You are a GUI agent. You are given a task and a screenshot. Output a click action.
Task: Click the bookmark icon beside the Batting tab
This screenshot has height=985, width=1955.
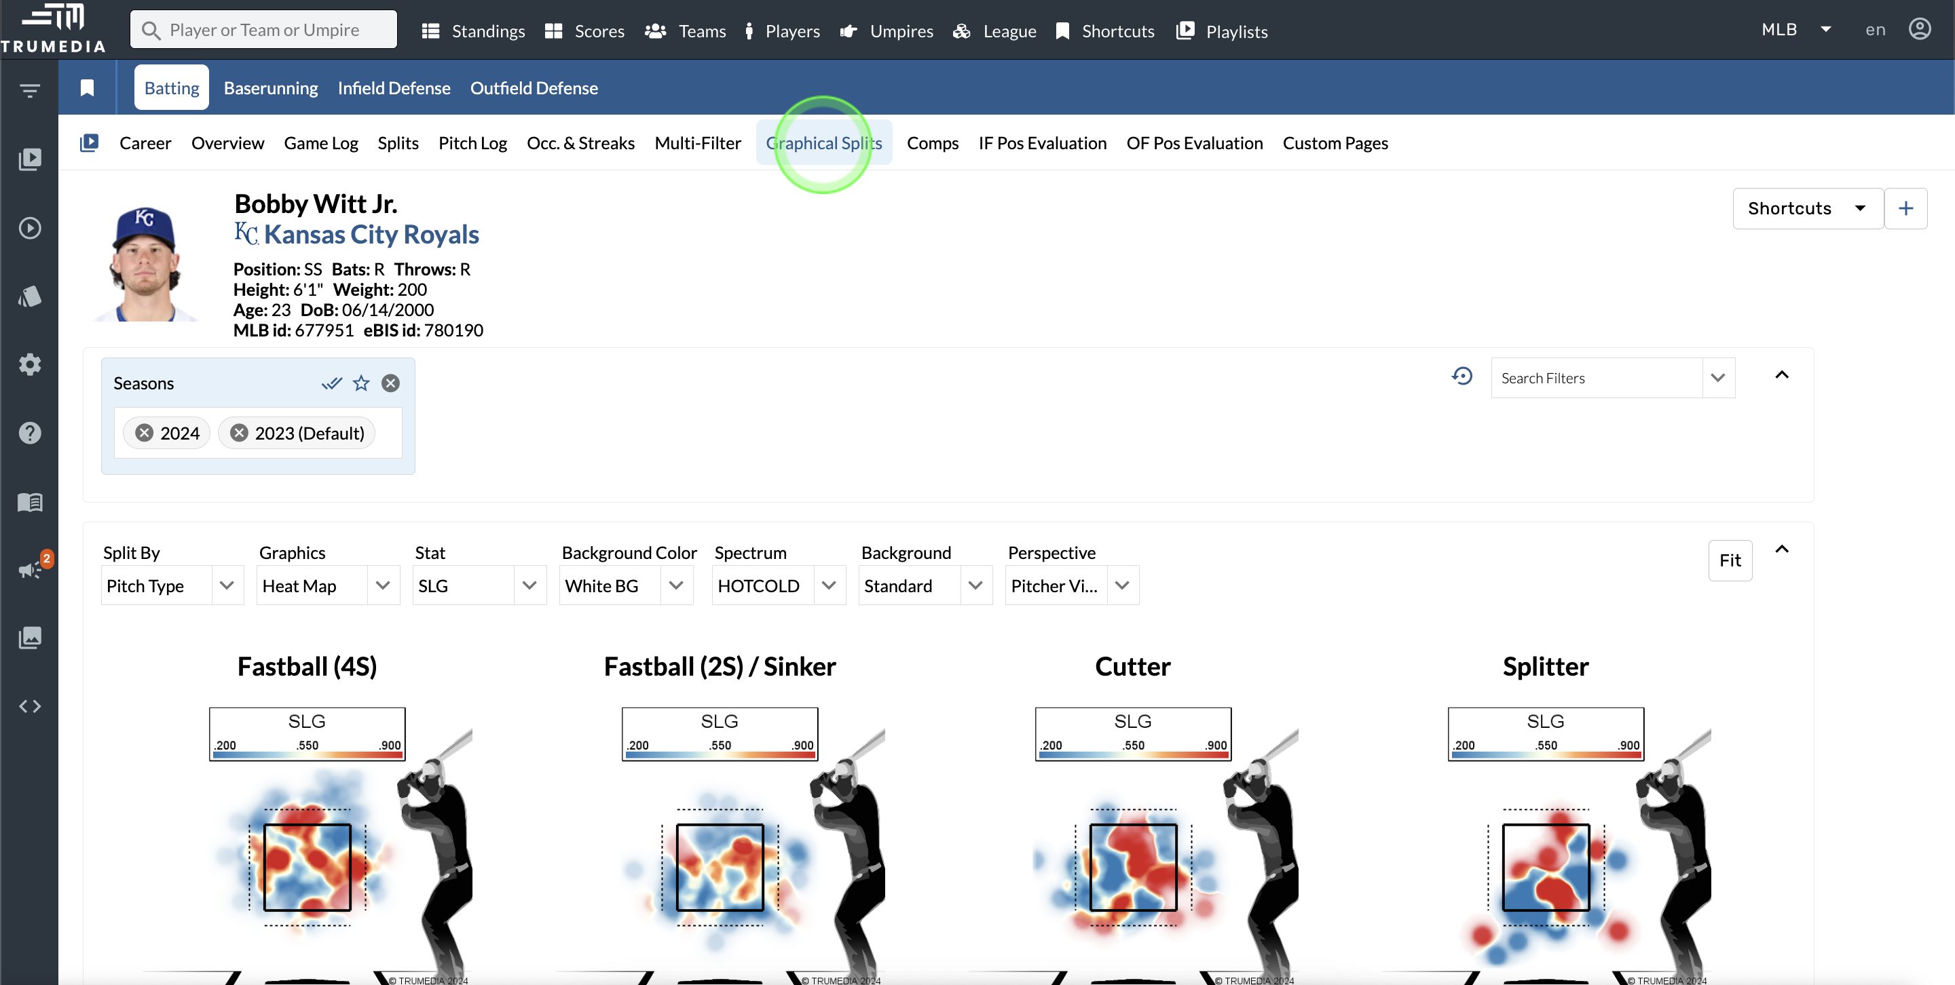88,88
